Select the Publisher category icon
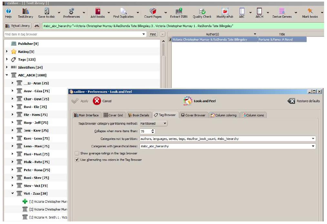 14,44
